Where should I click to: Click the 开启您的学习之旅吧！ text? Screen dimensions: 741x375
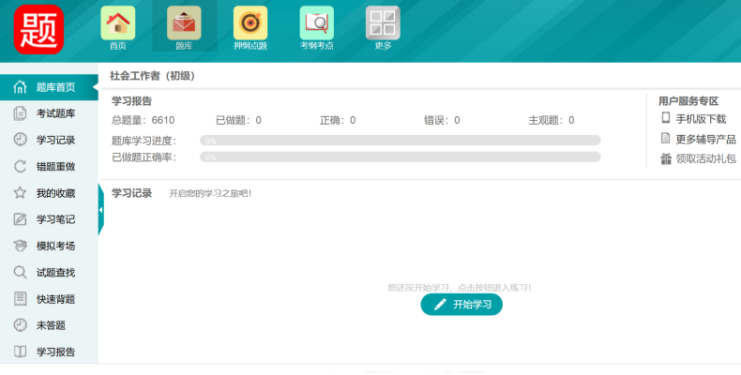click(x=210, y=194)
